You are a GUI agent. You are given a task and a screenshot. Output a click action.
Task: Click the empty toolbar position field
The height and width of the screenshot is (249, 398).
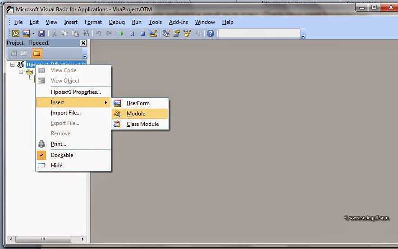point(259,33)
